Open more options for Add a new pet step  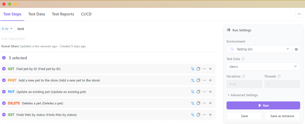click(204, 80)
